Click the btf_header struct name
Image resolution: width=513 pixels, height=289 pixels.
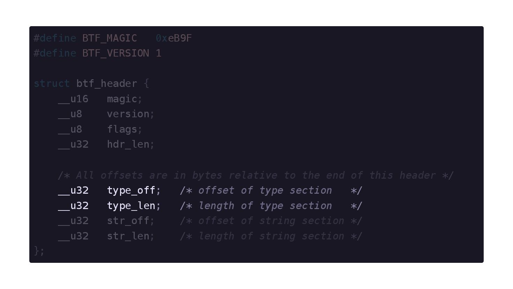tap(107, 84)
